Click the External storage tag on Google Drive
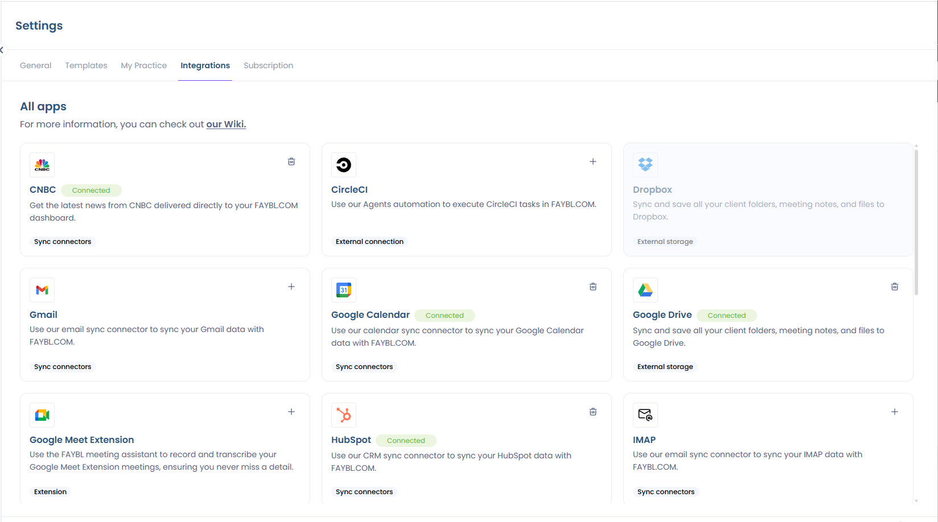 click(x=665, y=367)
